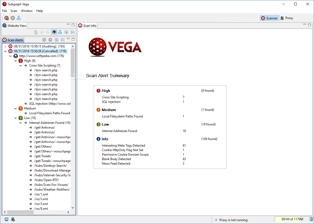Click the console icon in status bar

coord(6,219)
